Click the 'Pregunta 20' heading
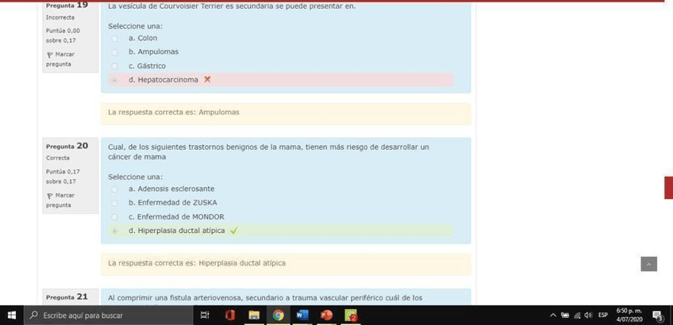 67,146
